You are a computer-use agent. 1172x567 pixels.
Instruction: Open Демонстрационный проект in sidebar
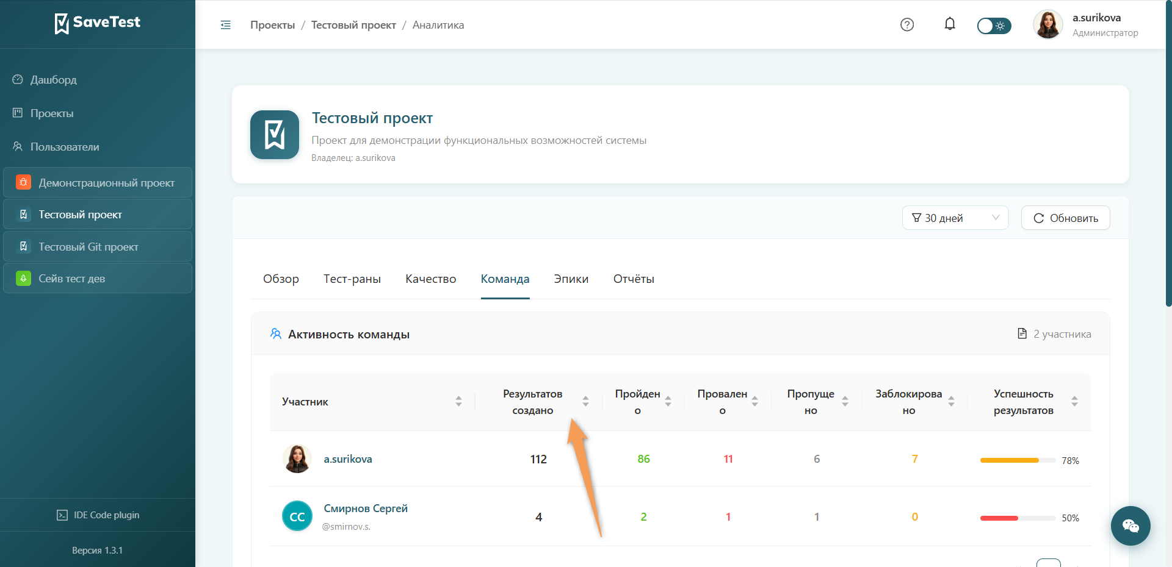(98, 182)
